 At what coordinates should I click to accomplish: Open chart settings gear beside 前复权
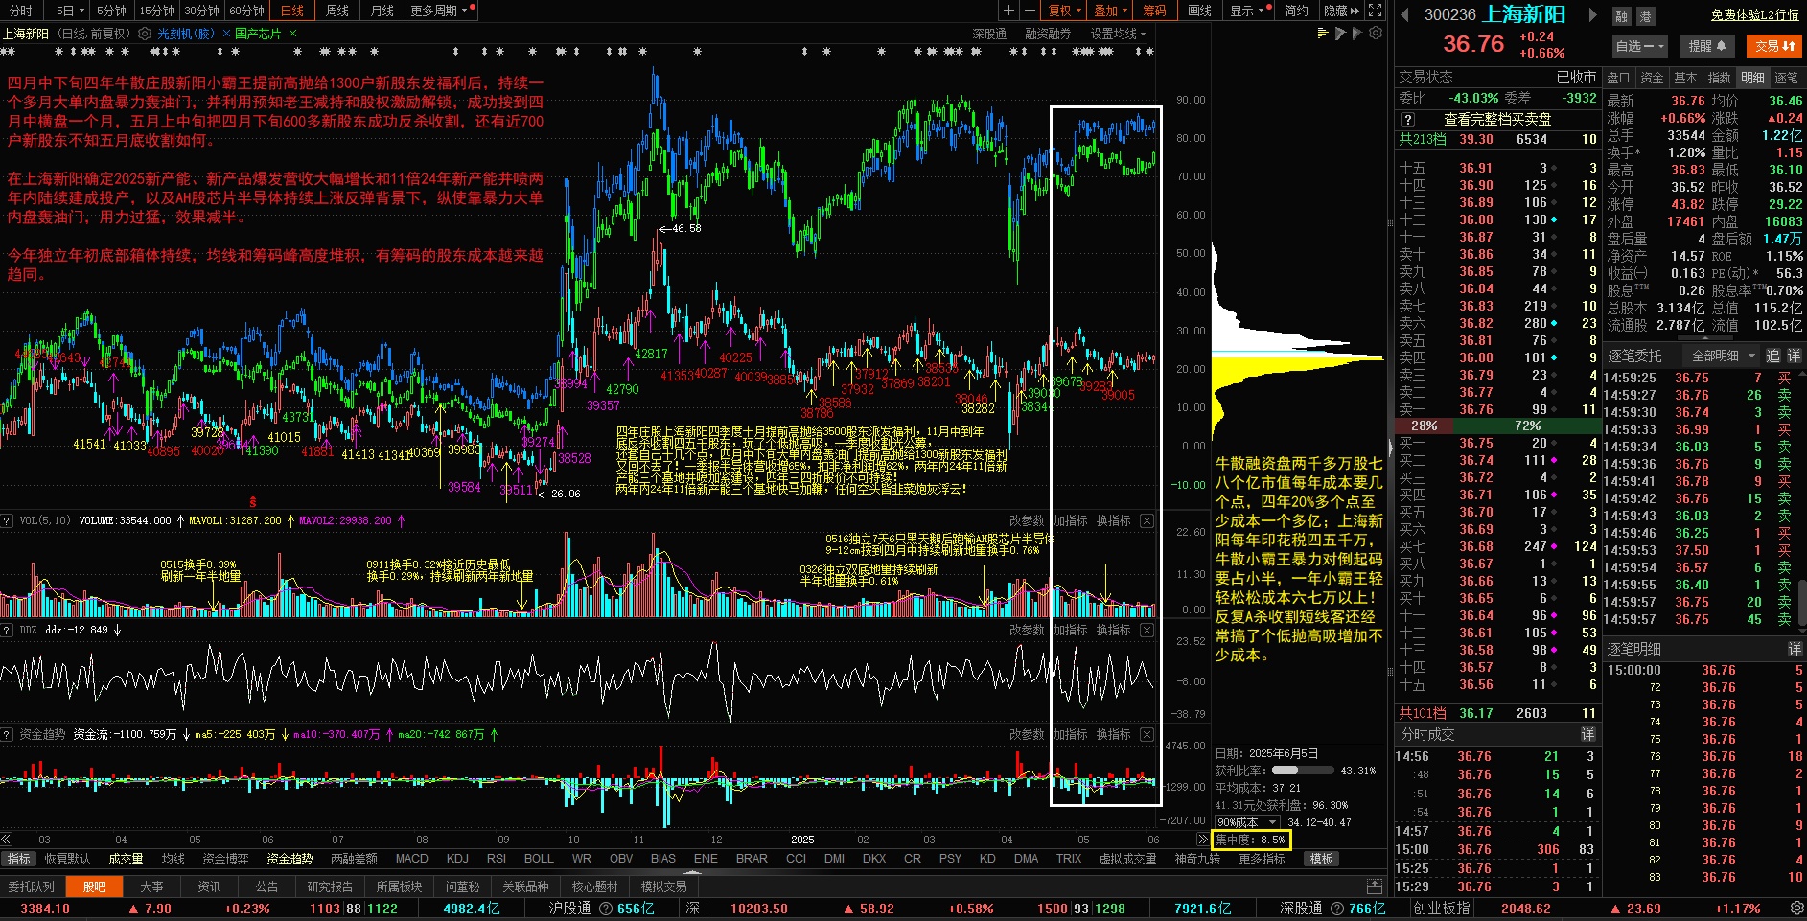pos(145,34)
